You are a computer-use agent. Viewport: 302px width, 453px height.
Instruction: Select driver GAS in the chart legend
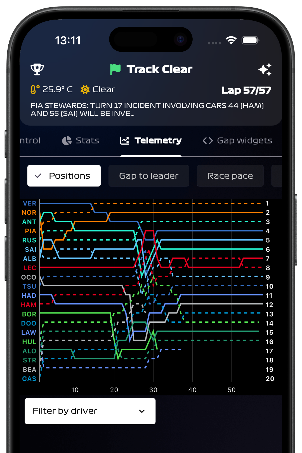coord(29,379)
